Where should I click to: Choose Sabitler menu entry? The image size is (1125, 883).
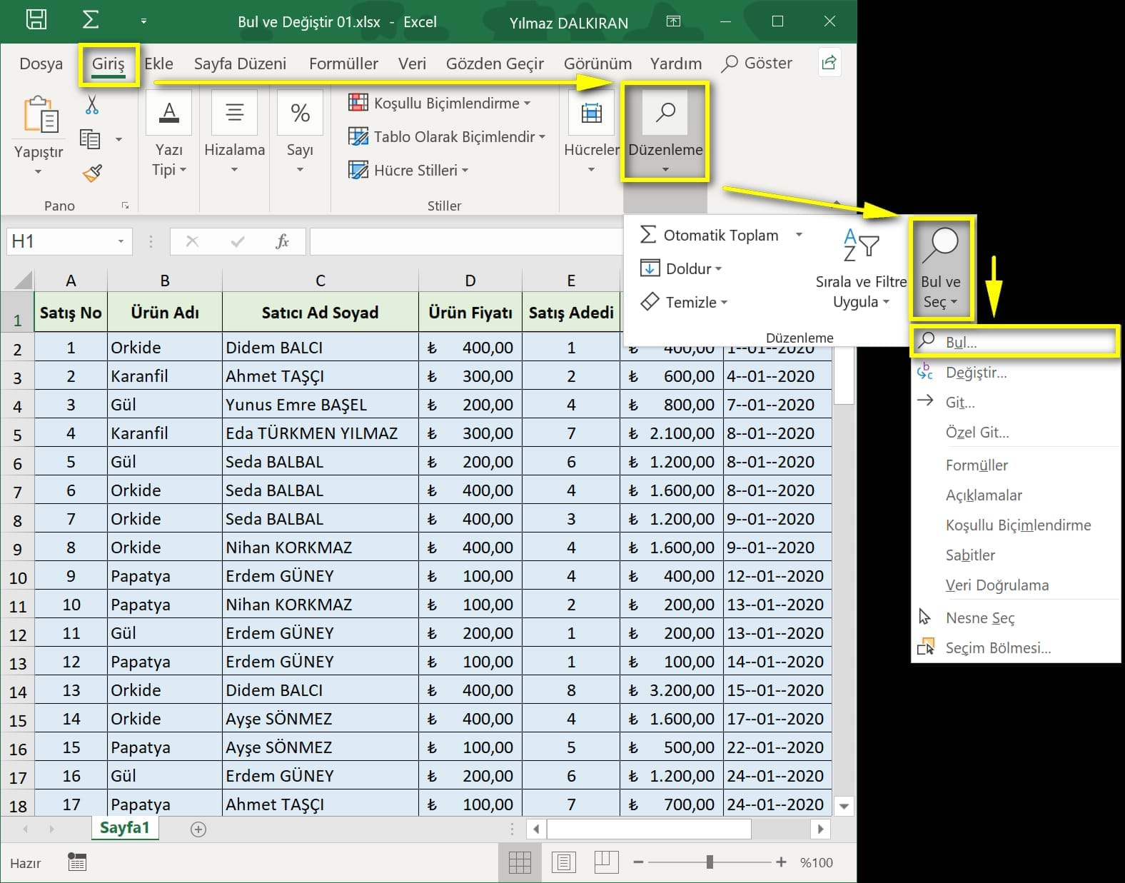1015,555
